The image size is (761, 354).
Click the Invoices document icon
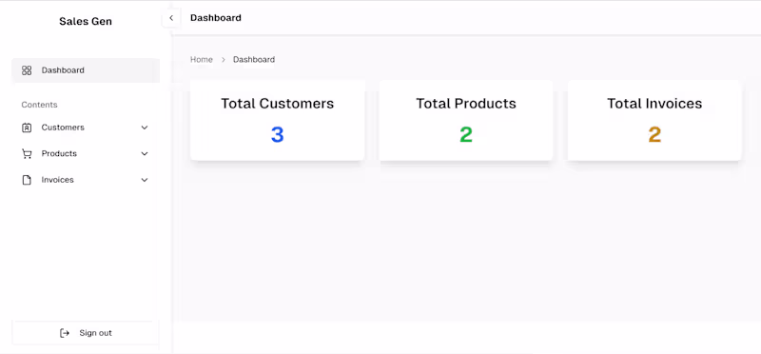(x=27, y=180)
